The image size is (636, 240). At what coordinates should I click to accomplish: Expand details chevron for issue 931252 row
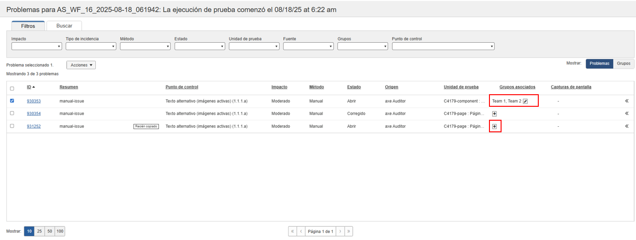(627, 126)
